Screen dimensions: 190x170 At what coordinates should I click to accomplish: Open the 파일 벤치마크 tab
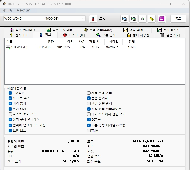pyautogui.click(x=22, y=30)
